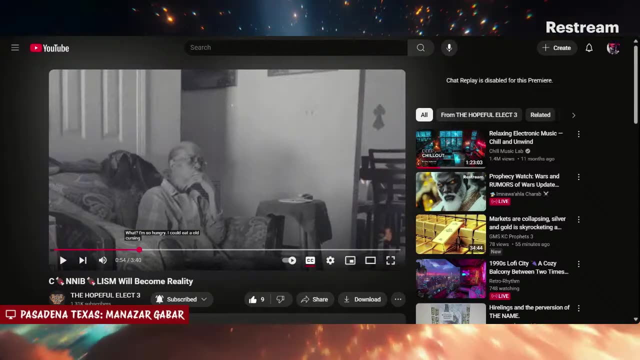Open options menu for Prophecy Watch video
640x360 pixels.
[578, 177]
